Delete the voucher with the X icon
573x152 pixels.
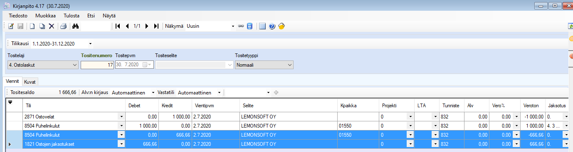[x=52, y=26]
